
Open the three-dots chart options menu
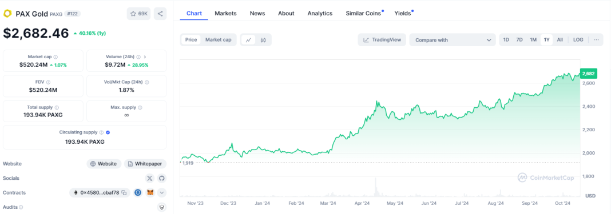[596, 39]
